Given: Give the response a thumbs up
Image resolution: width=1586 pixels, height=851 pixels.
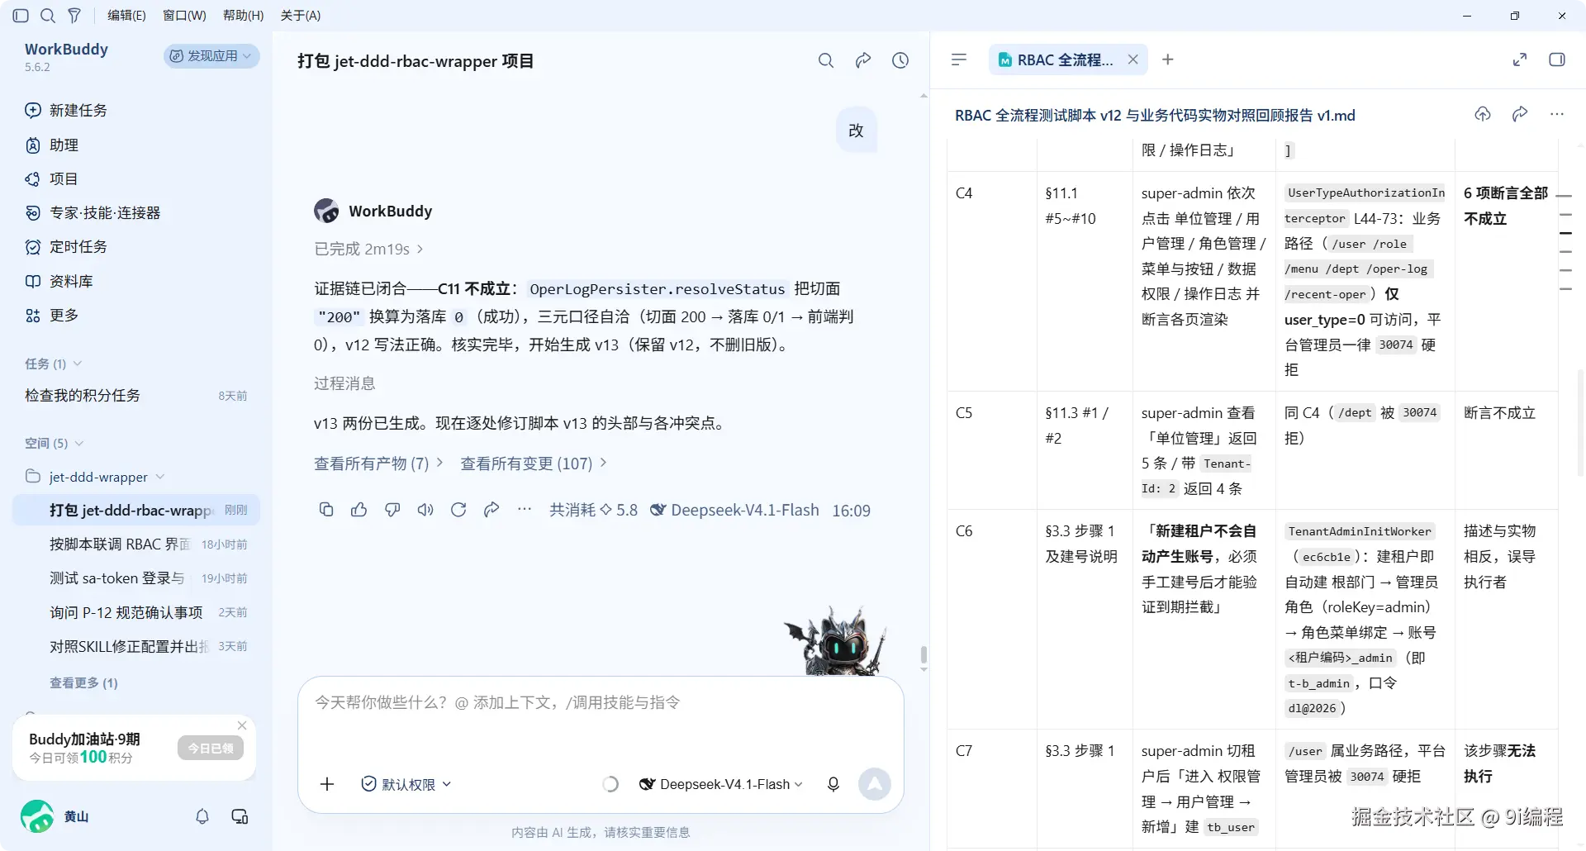Looking at the screenshot, I should [x=359, y=510].
